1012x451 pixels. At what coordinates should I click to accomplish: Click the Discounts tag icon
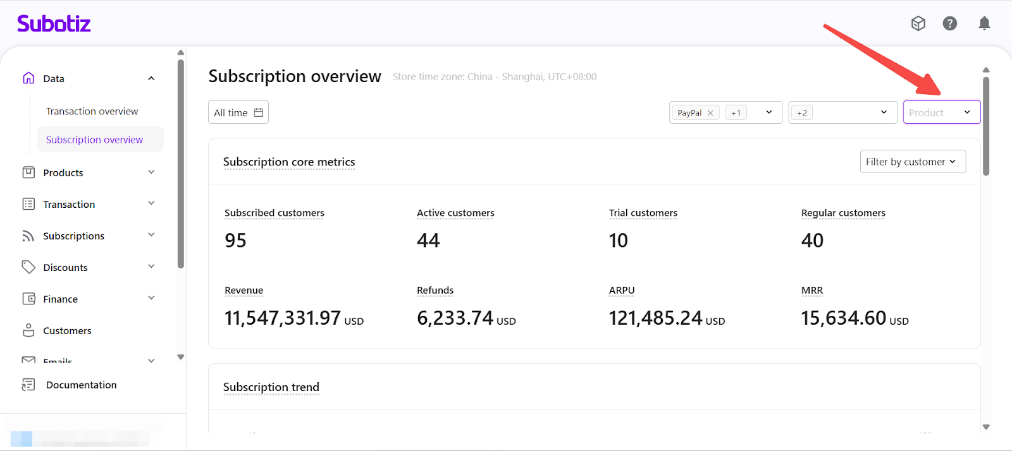point(28,267)
